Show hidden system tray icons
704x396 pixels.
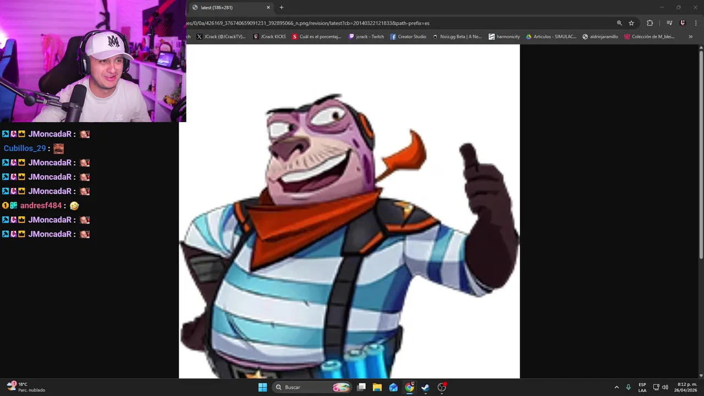click(617, 387)
